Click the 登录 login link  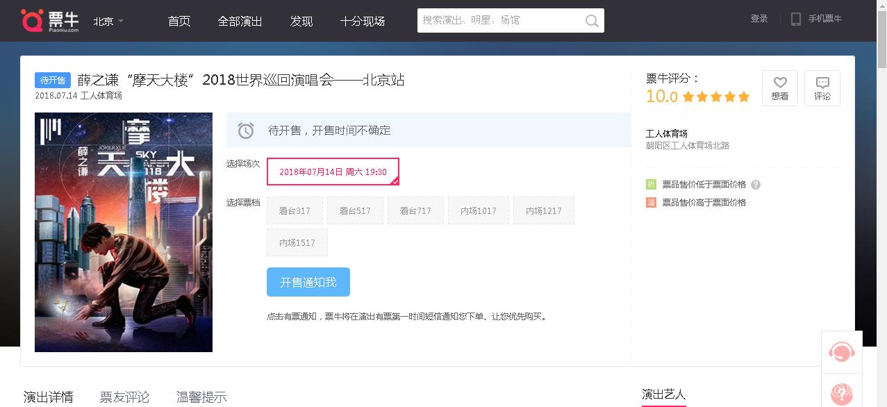[758, 19]
